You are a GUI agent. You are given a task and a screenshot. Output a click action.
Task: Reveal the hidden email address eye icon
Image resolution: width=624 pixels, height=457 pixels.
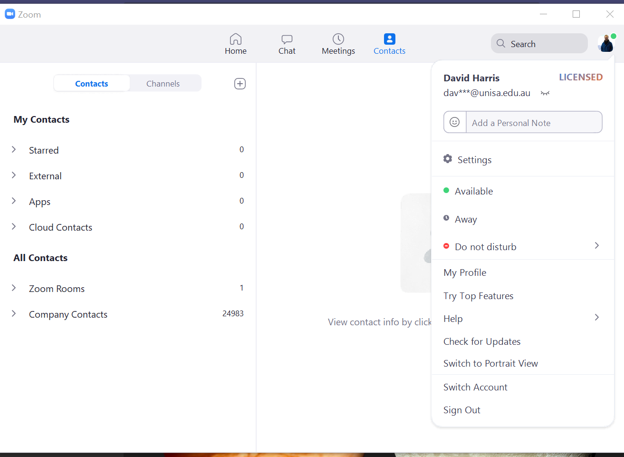click(x=545, y=93)
